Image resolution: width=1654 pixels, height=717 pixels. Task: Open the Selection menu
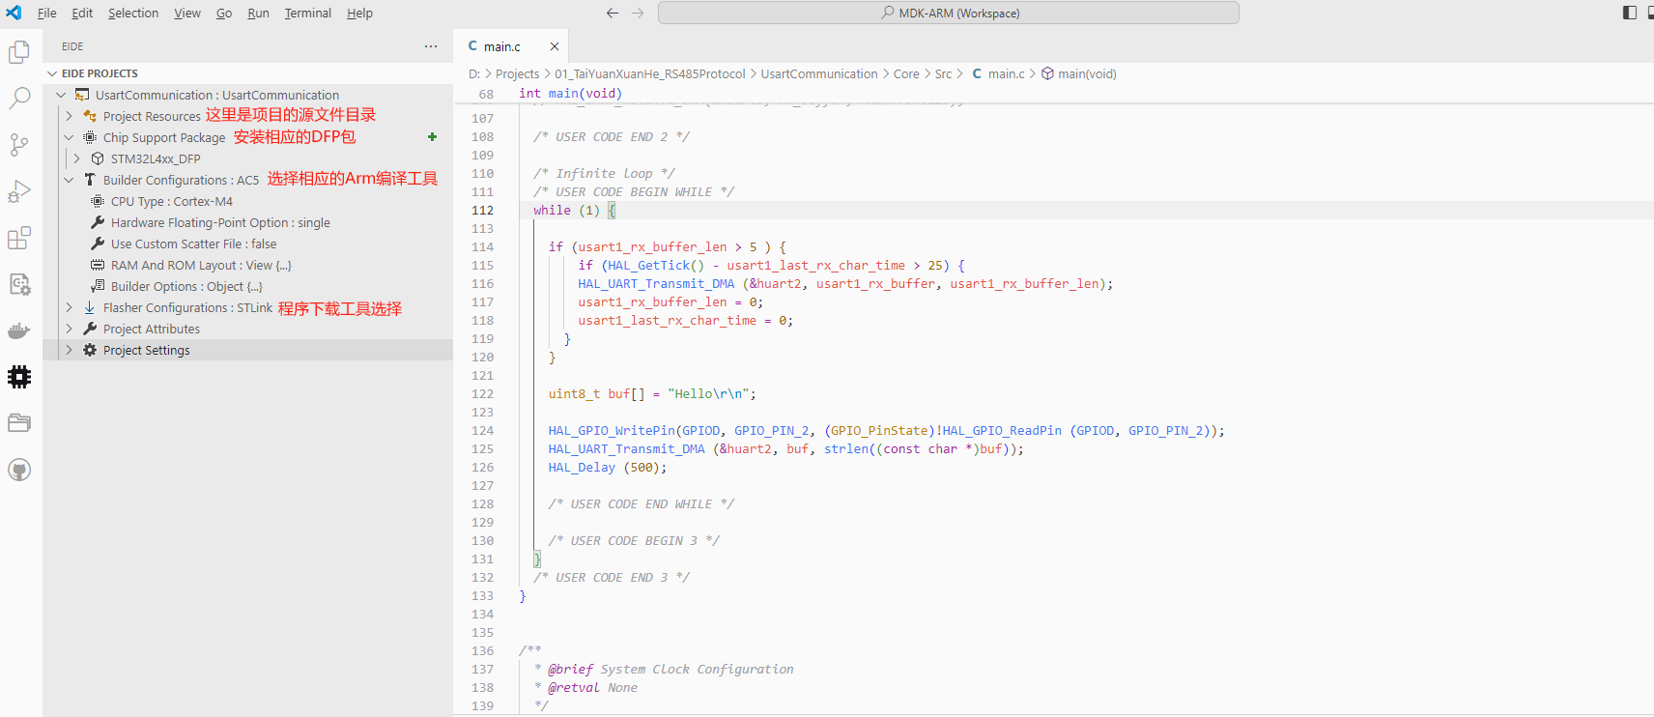pos(133,13)
